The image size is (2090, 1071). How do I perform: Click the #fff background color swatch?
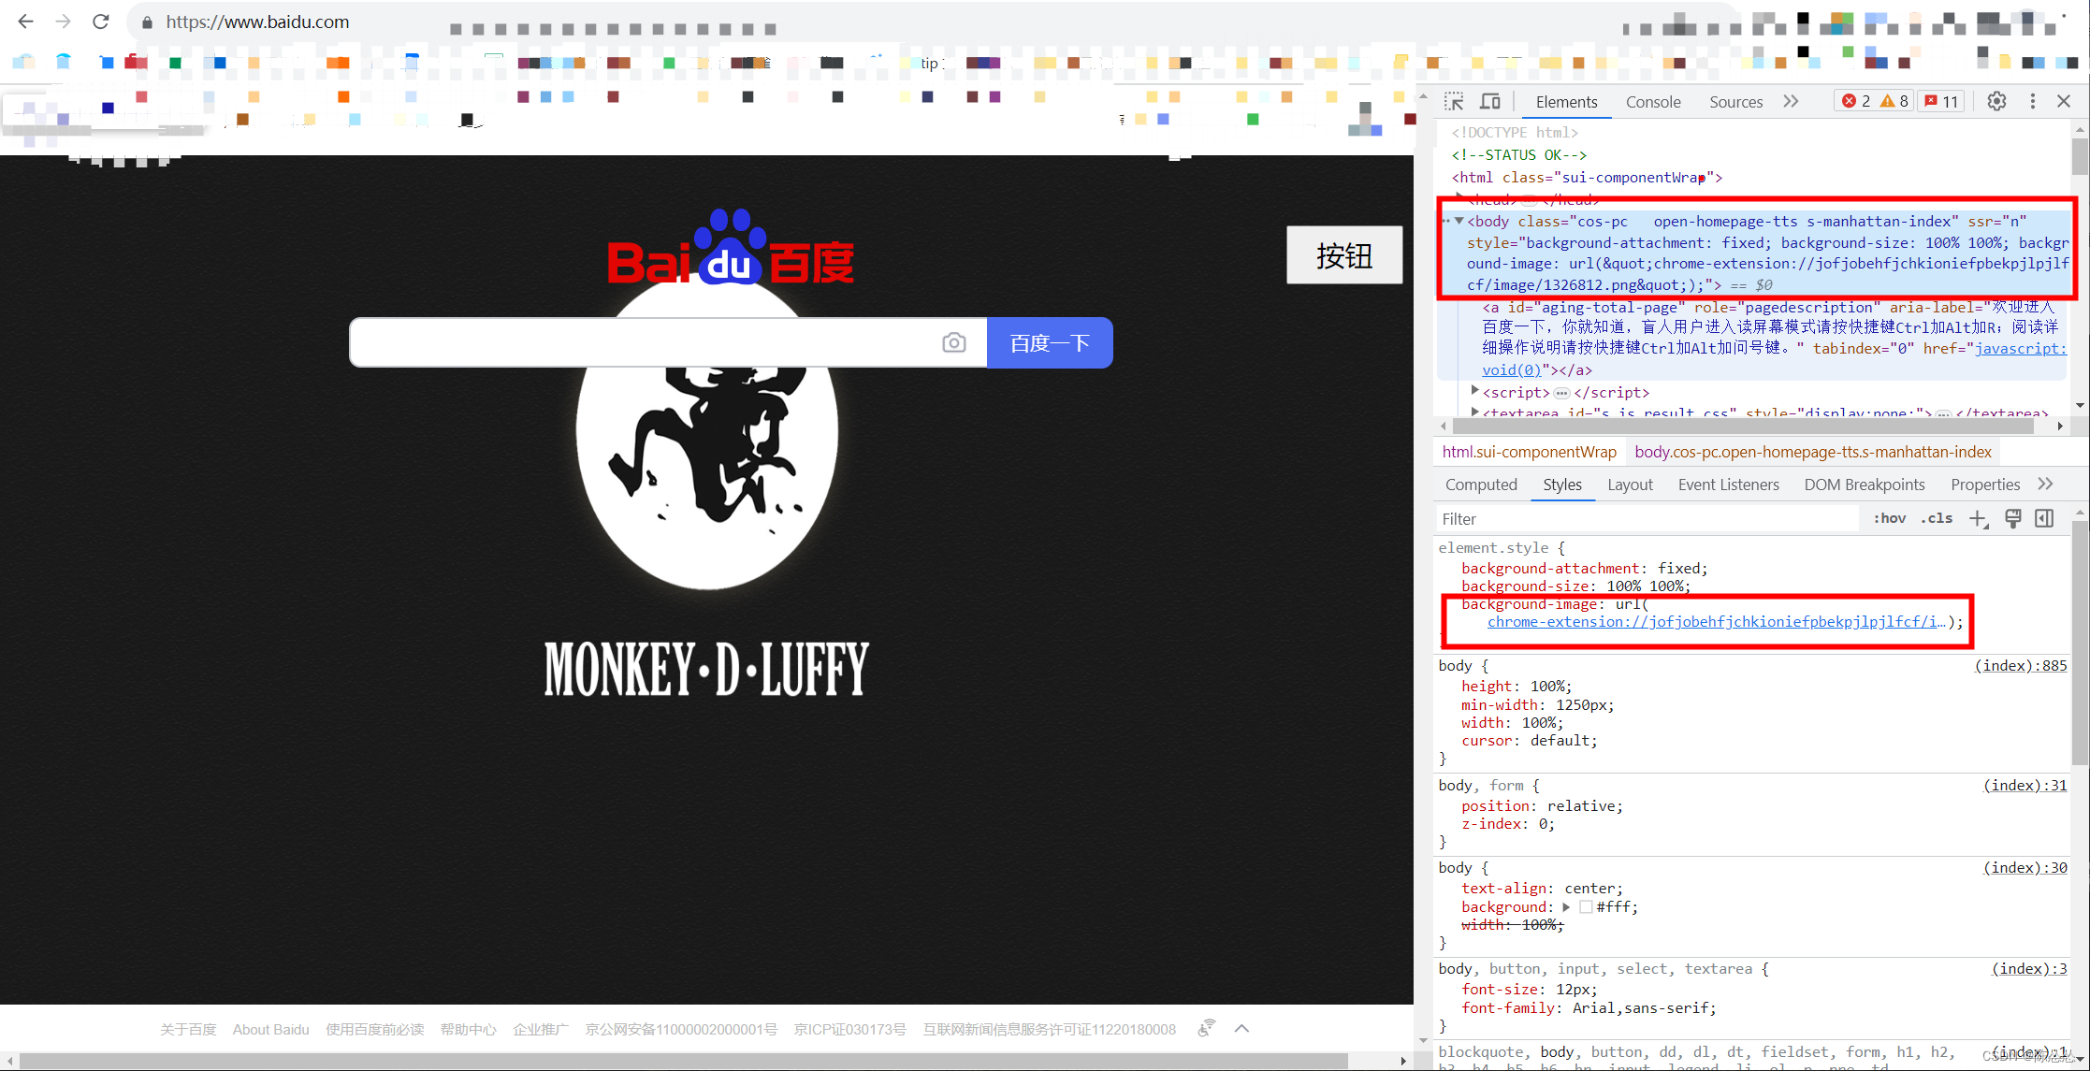coord(1586,907)
